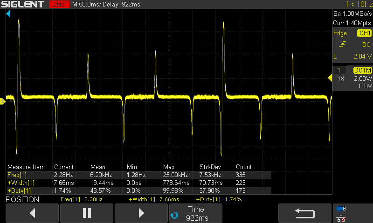The height and width of the screenshot is (223, 373).
Task: Click the 37.90% duty std-dev value
Action: pos(209,191)
